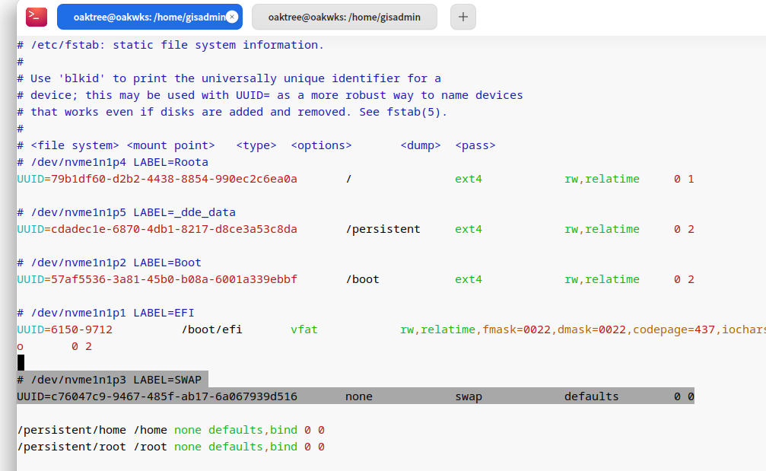This screenshot has height=471, width=766.
Task: Click the '# /etc/fstab: static file system information.' line
Action: point(170,45)
